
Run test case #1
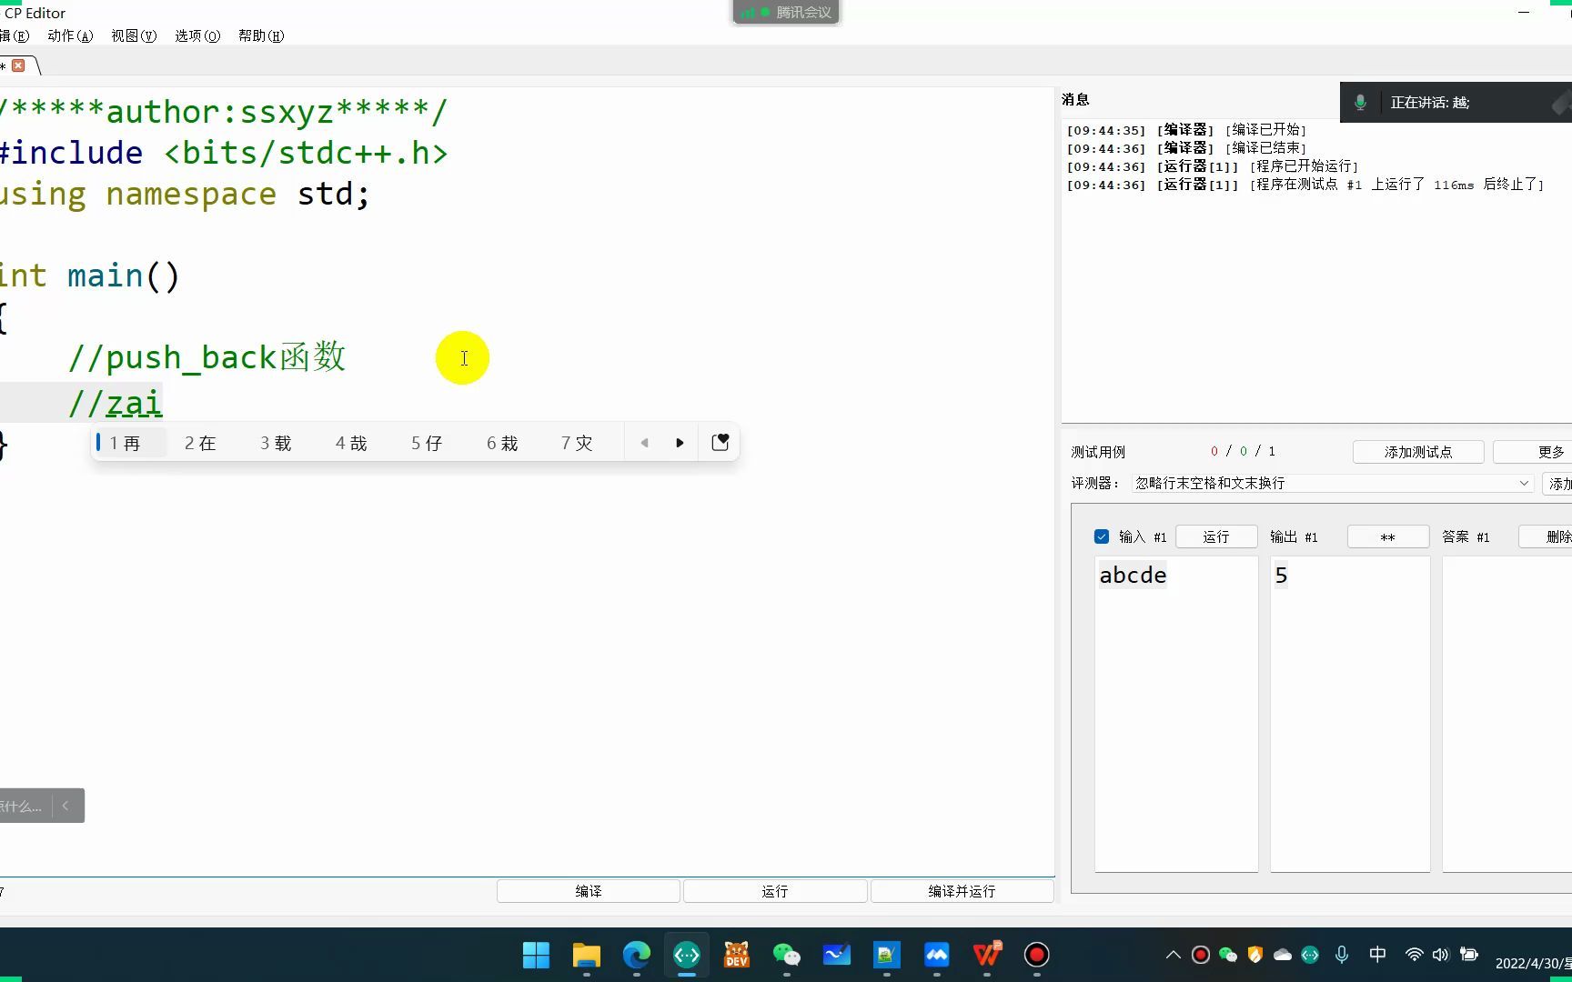[x=1216, y=536]
